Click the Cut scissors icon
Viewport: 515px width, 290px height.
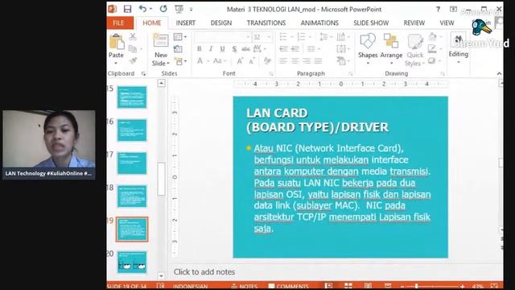(x=133, y=37)
